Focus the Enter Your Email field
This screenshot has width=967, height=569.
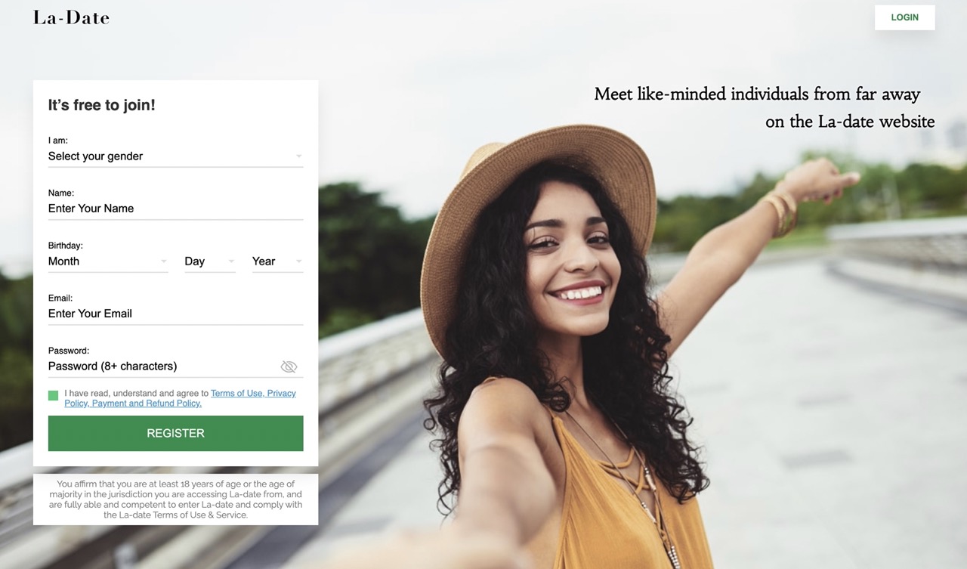point(175,314)
